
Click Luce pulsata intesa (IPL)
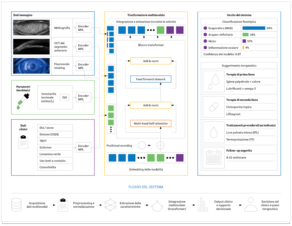(x=242, y=133)
